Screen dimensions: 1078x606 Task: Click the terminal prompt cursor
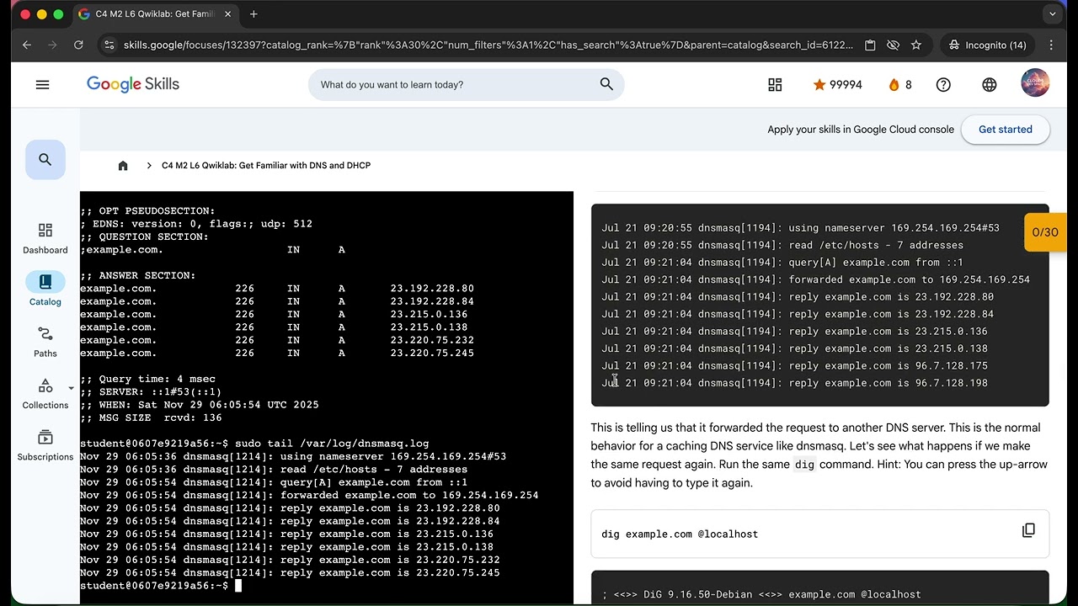[x=238, y=586]
